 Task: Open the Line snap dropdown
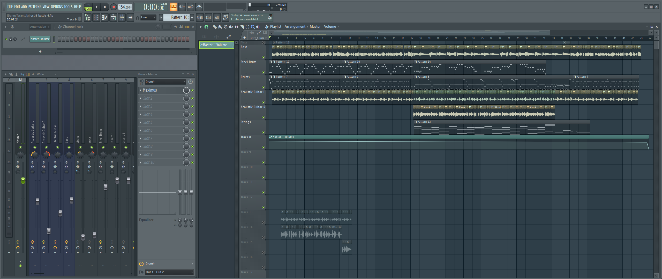148,18
